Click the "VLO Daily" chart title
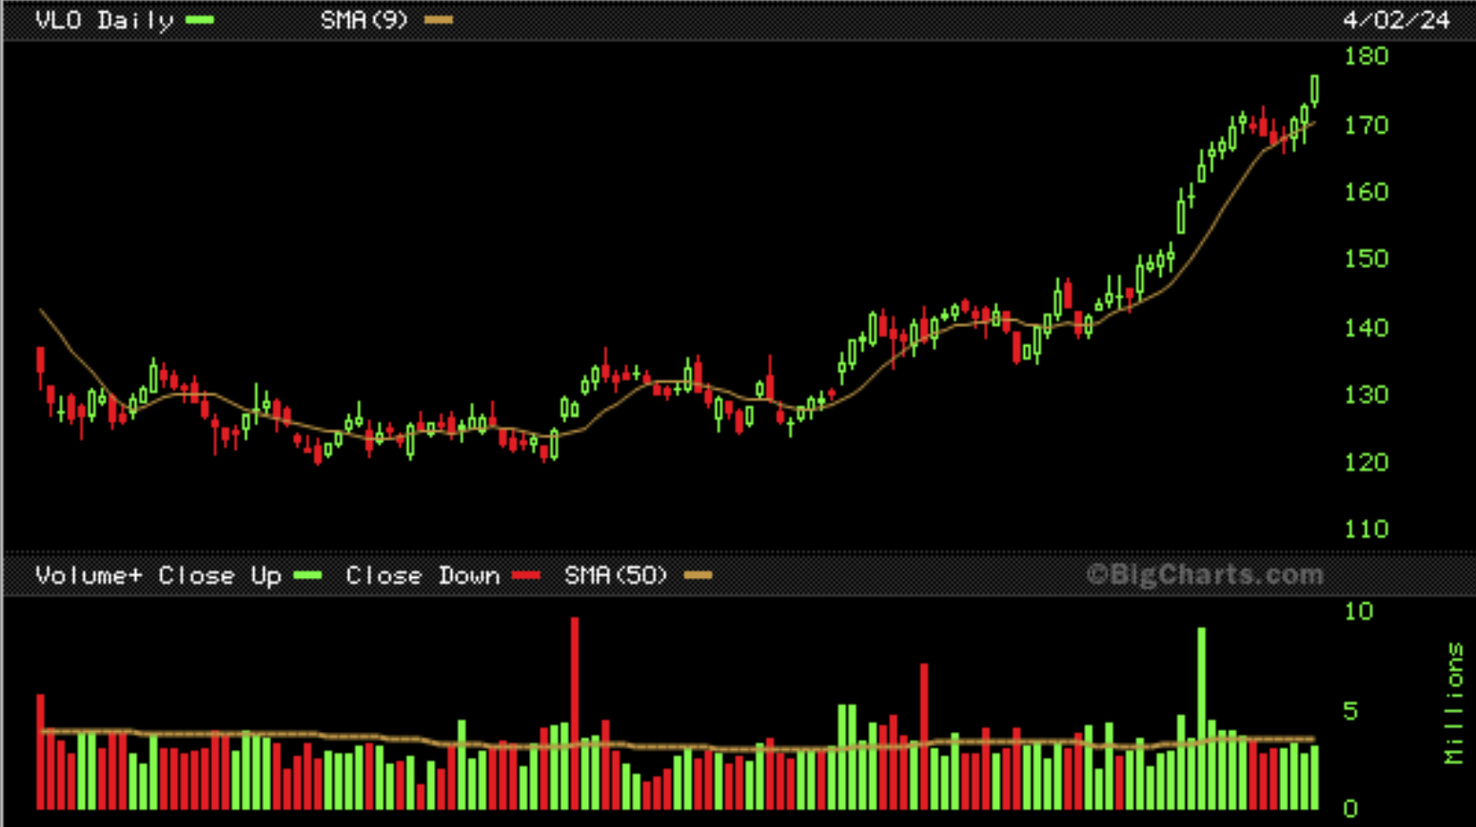The width and height of the screenshot is (1476, 827). [x=105, y=20]
